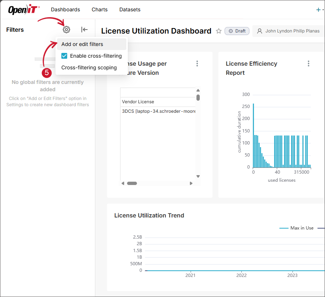The image size is (325, 297).
Task: Open License Efficiency Report options menu
Action: coord(309,63)
